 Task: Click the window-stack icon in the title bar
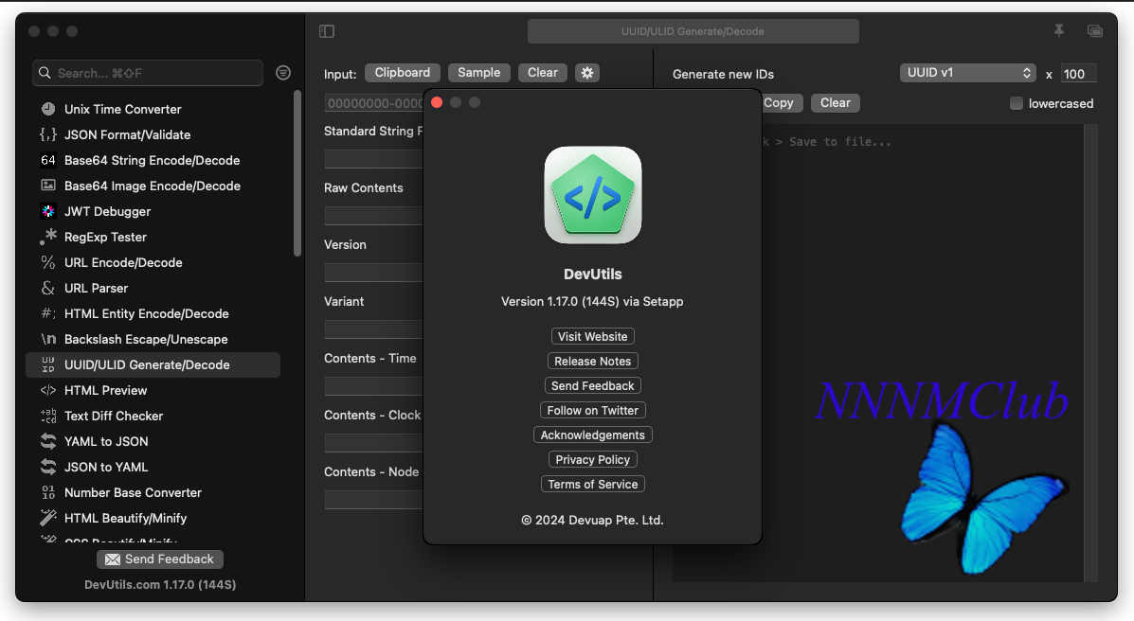(x=1095, y=31)
